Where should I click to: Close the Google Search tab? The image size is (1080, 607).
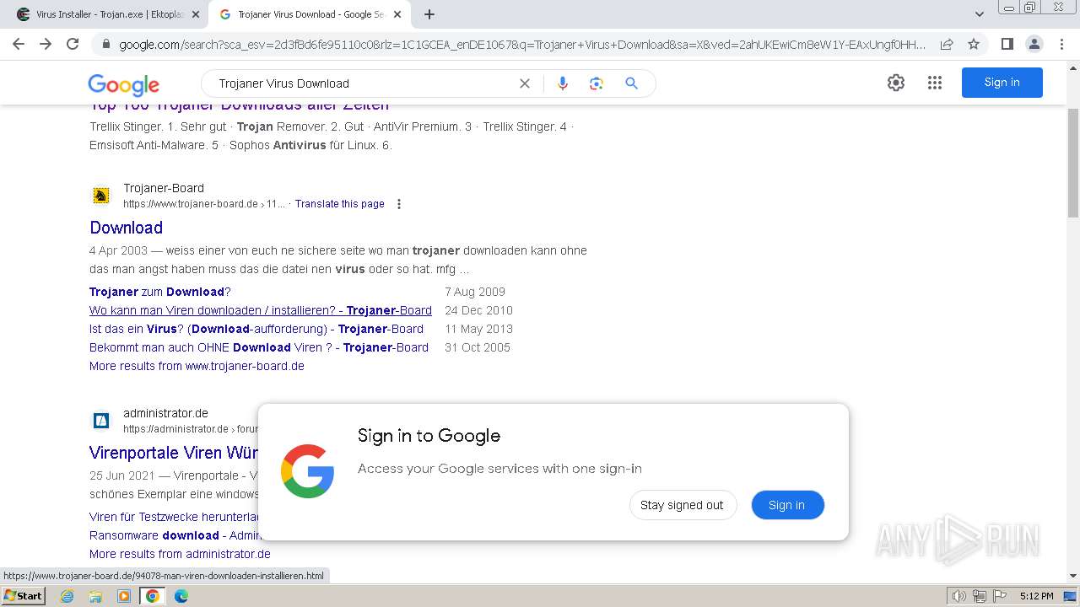(x=397, y=14)
